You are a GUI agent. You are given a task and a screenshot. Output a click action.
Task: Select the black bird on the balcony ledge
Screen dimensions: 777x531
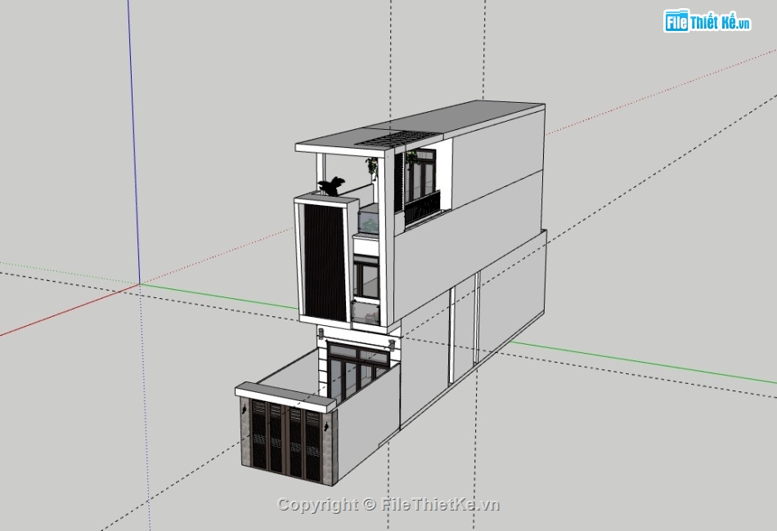tap(331, 186)
